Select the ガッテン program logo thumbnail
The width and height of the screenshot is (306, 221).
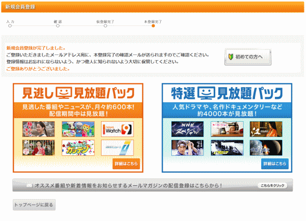(78, 148)
